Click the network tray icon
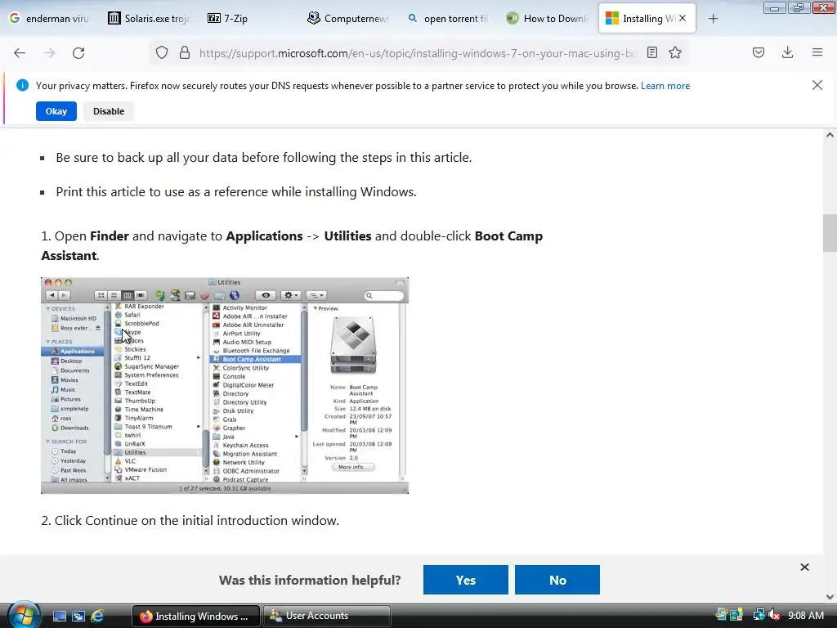This screenshot has width=837, height=628. pos(759,616)
